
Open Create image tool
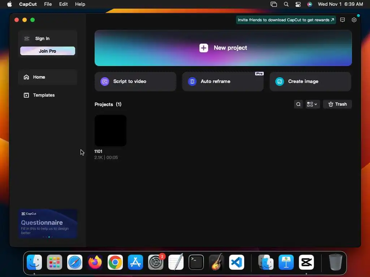[310, 81]
